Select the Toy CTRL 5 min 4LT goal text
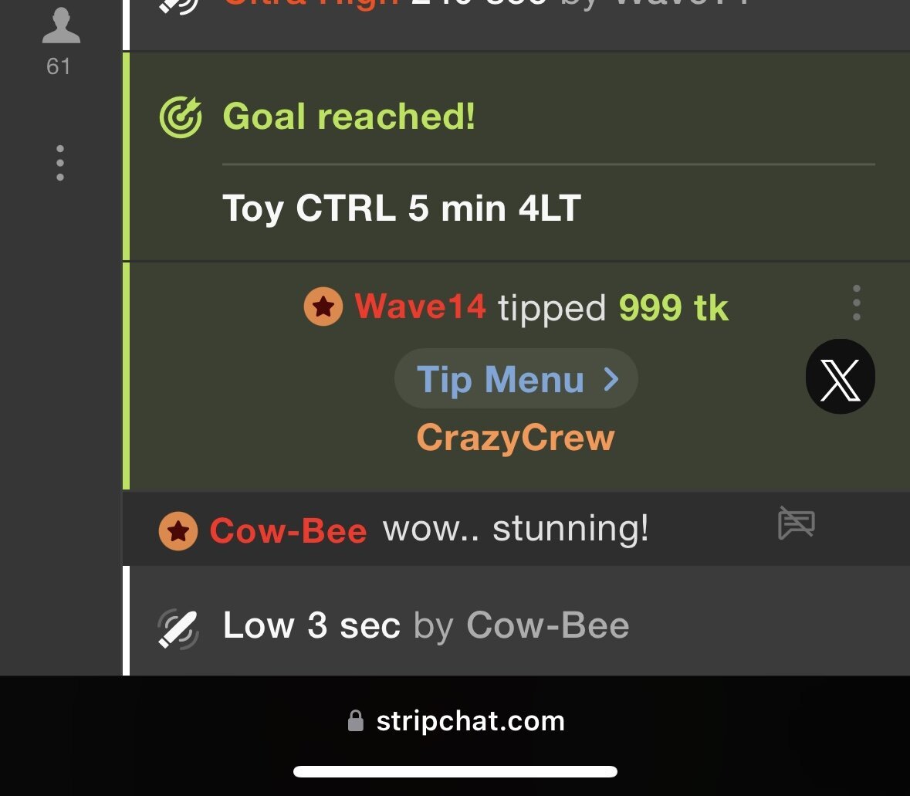Image resolution: width=910 pixels, height=796 pixels. pos(401,208)
